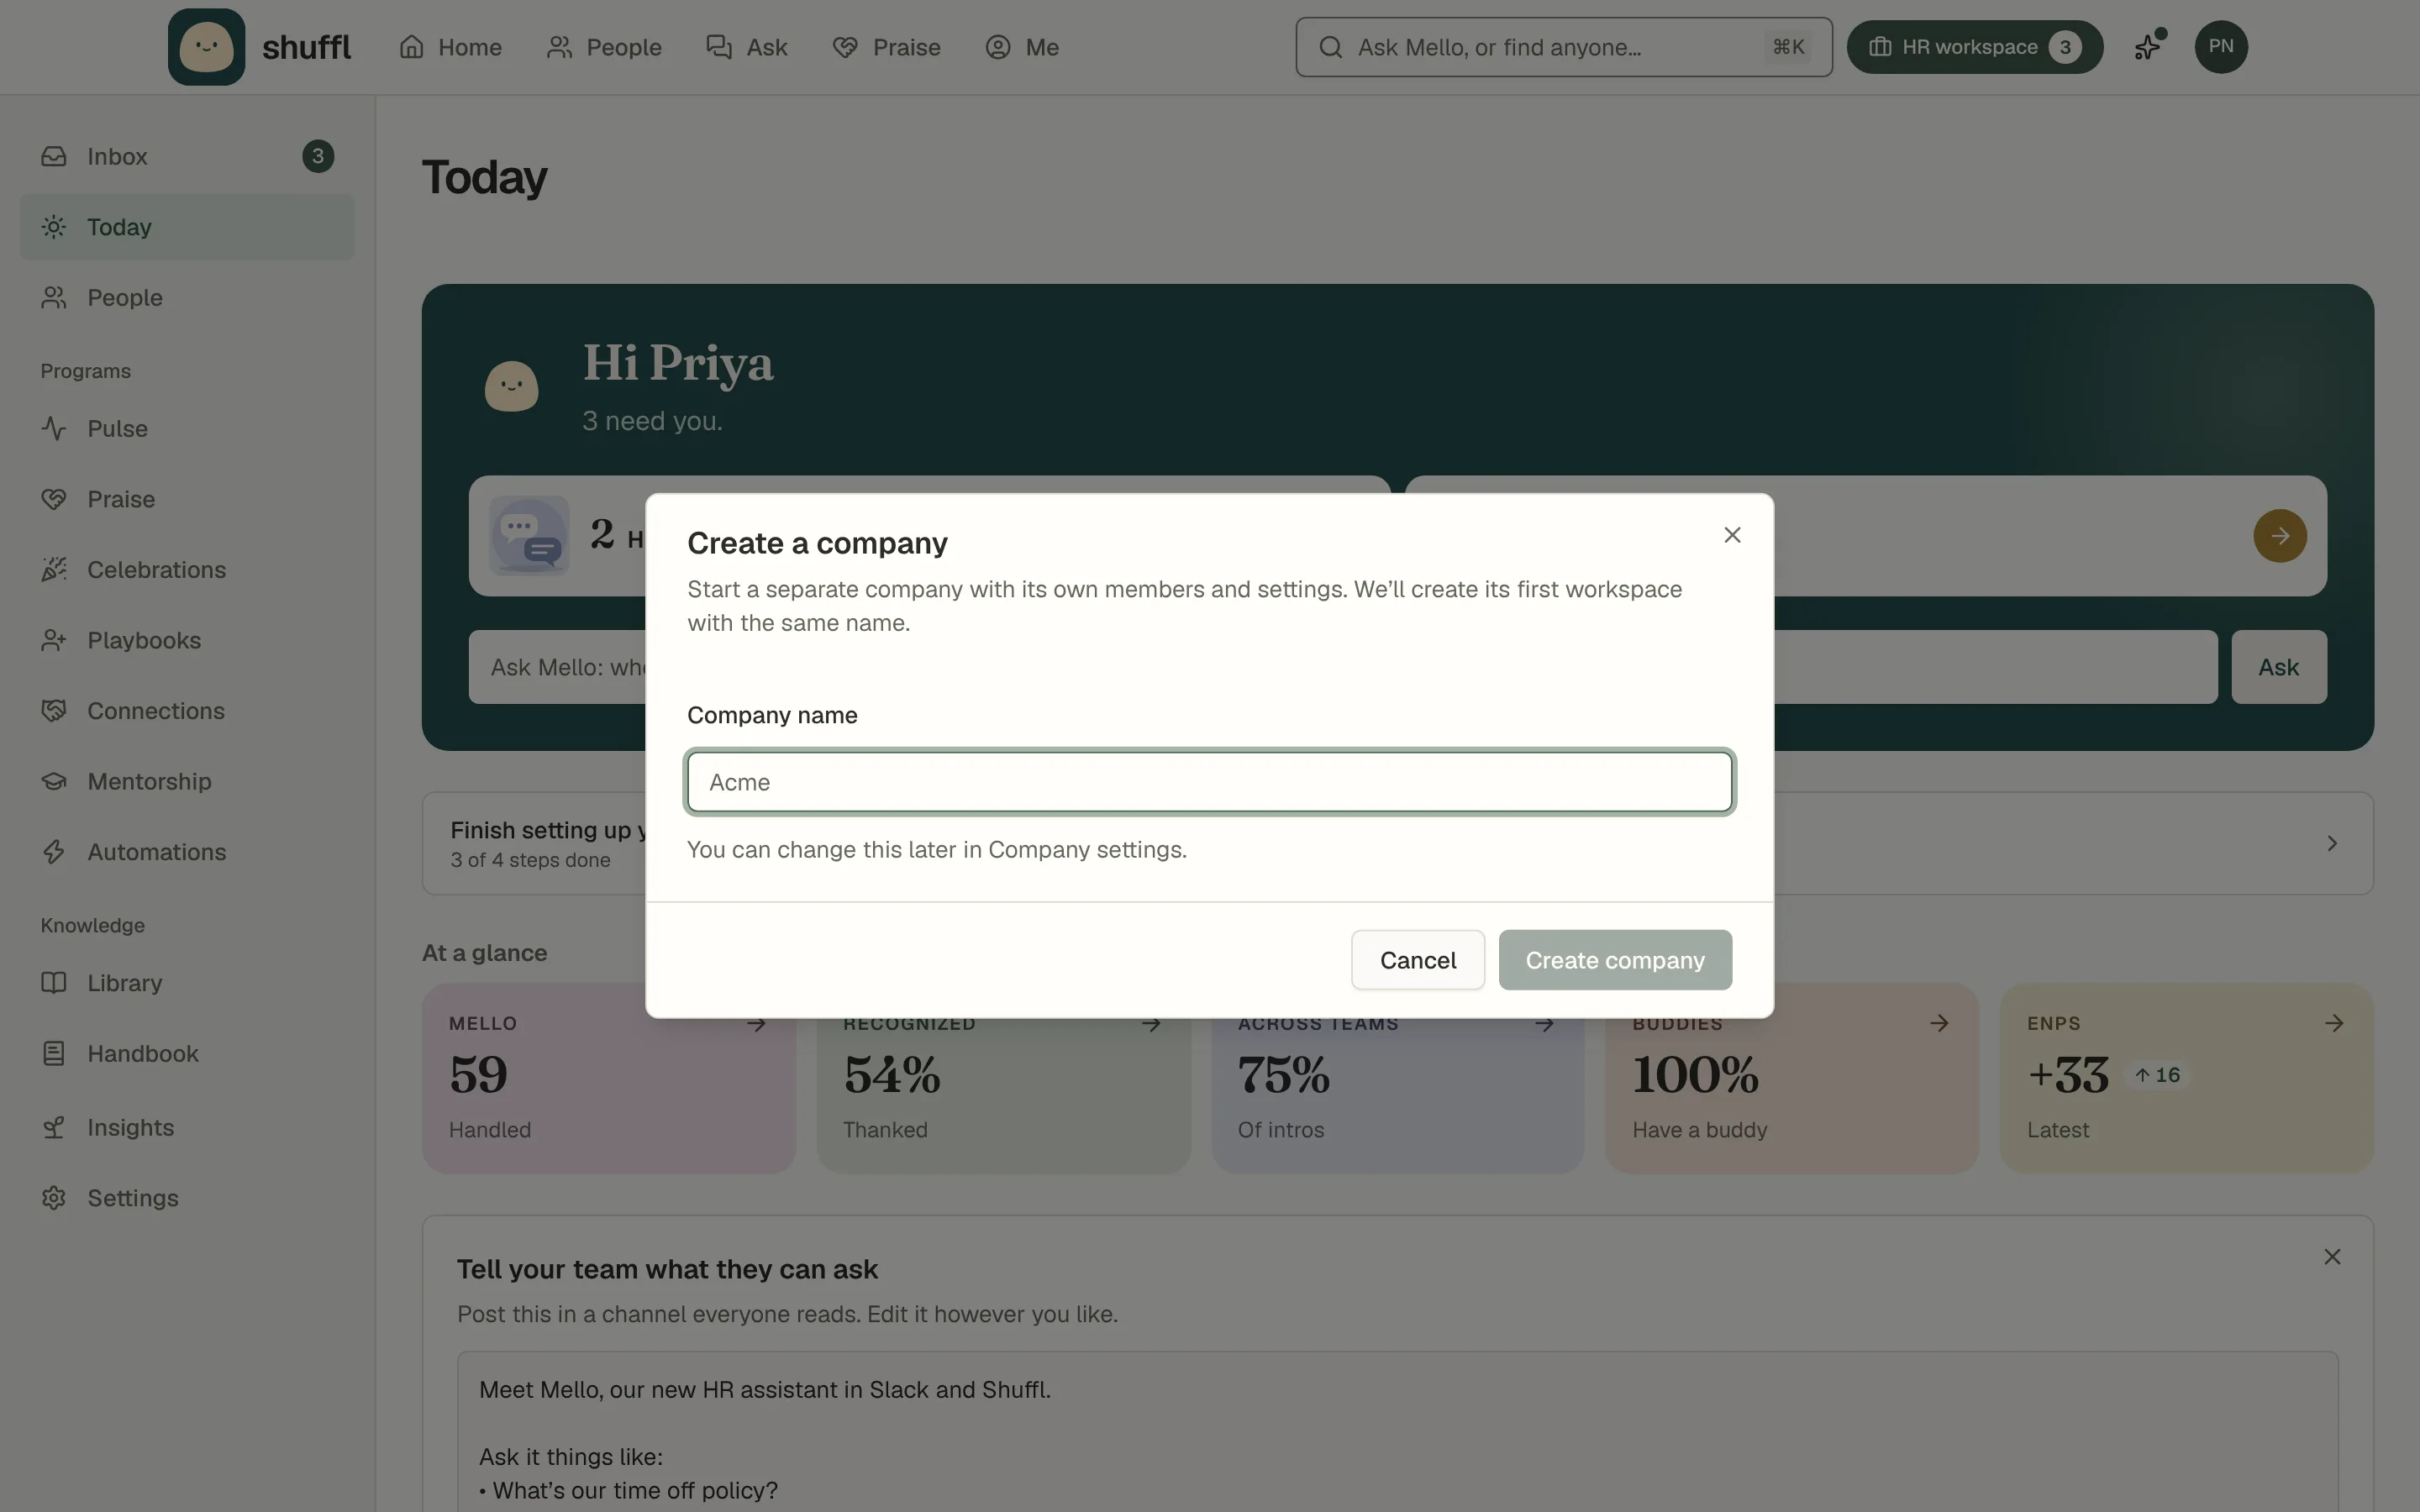This screenshot has width=2420, height=1512.
Task: Open Inbox in the sidebar
Action: (187, 156)
